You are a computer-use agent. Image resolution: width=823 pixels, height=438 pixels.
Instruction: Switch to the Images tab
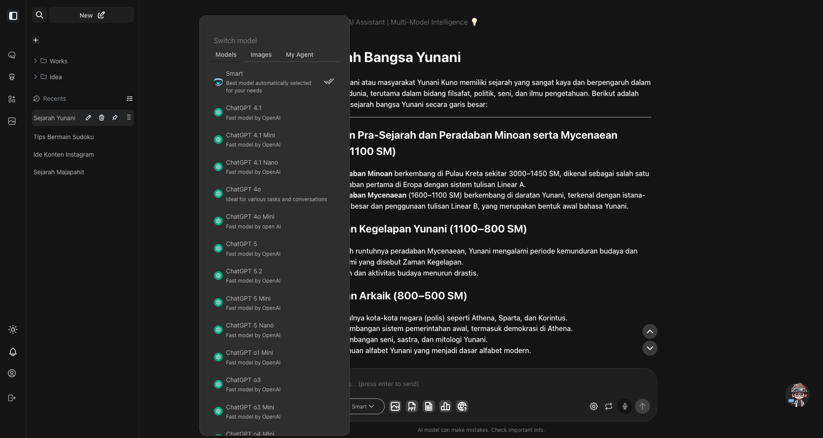(261, 55)
